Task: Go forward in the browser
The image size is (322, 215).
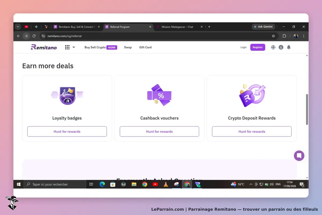Action: 26,36
